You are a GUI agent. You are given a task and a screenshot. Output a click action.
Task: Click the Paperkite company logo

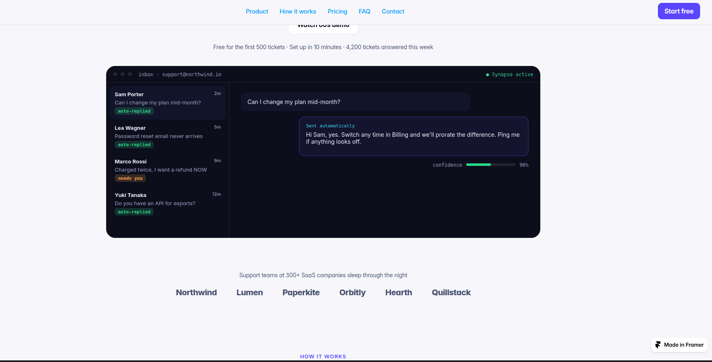point(301,292)
